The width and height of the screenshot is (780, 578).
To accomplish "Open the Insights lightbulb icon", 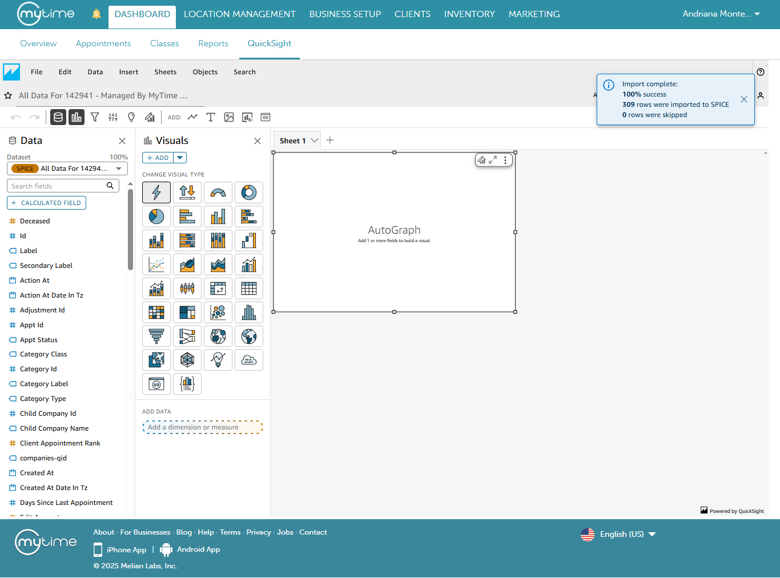I will pos(131,117).
